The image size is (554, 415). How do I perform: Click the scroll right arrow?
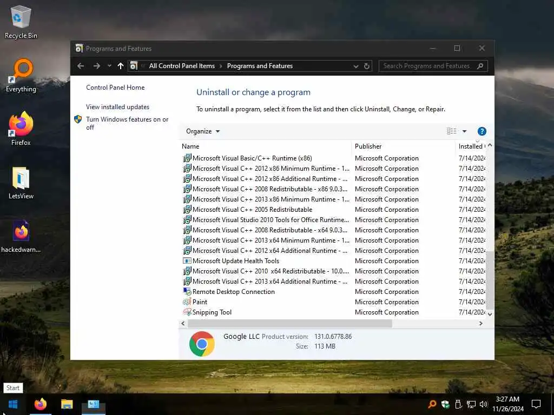pos(480,323)
